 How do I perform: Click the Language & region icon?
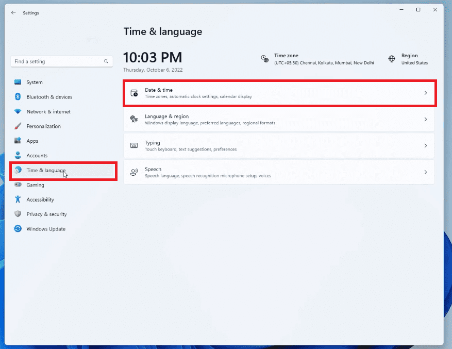(135, 119)
